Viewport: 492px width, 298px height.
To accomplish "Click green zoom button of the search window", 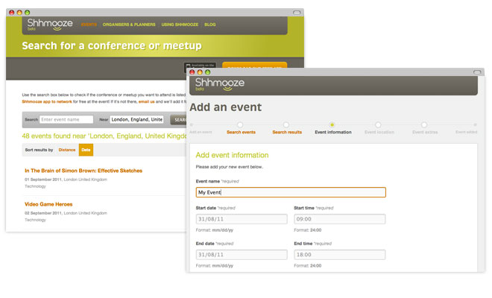I will click(x=28, y=13).
